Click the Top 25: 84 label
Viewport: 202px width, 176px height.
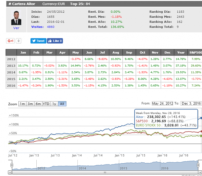pyautogui.click(x=80, y=4)
